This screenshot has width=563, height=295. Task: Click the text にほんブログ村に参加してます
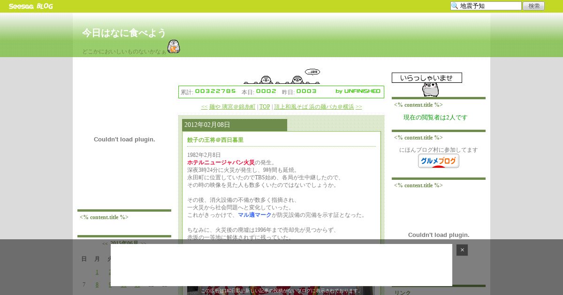[439, 150]
